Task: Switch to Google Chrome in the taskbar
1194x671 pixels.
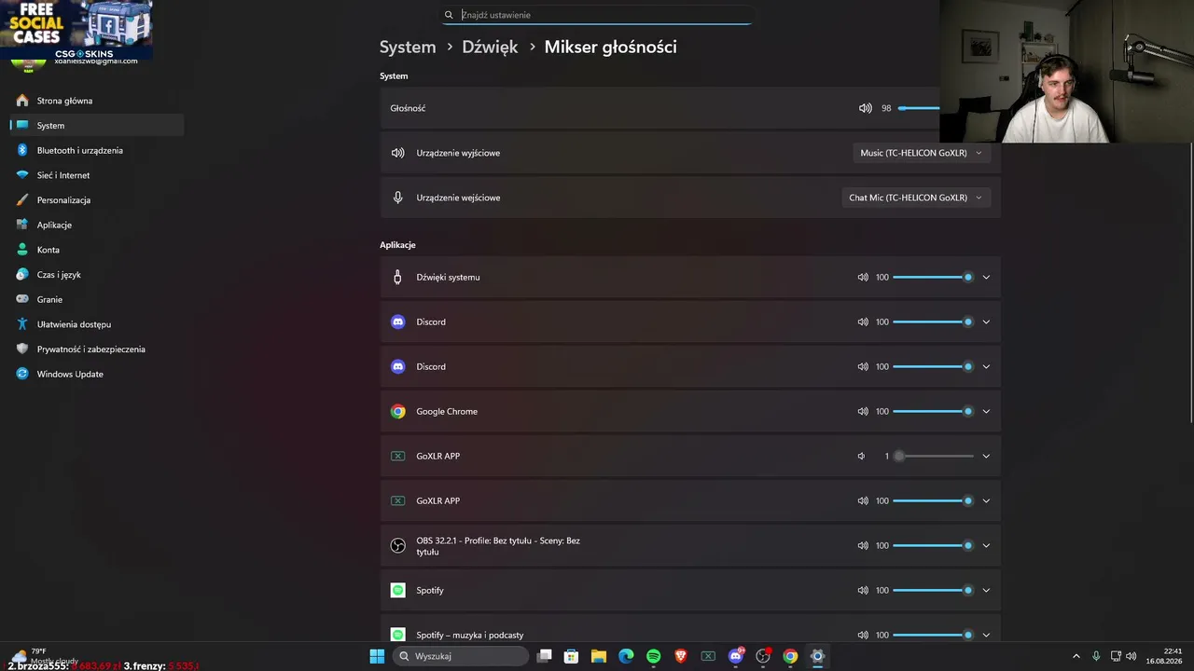Action: point(790,656)
